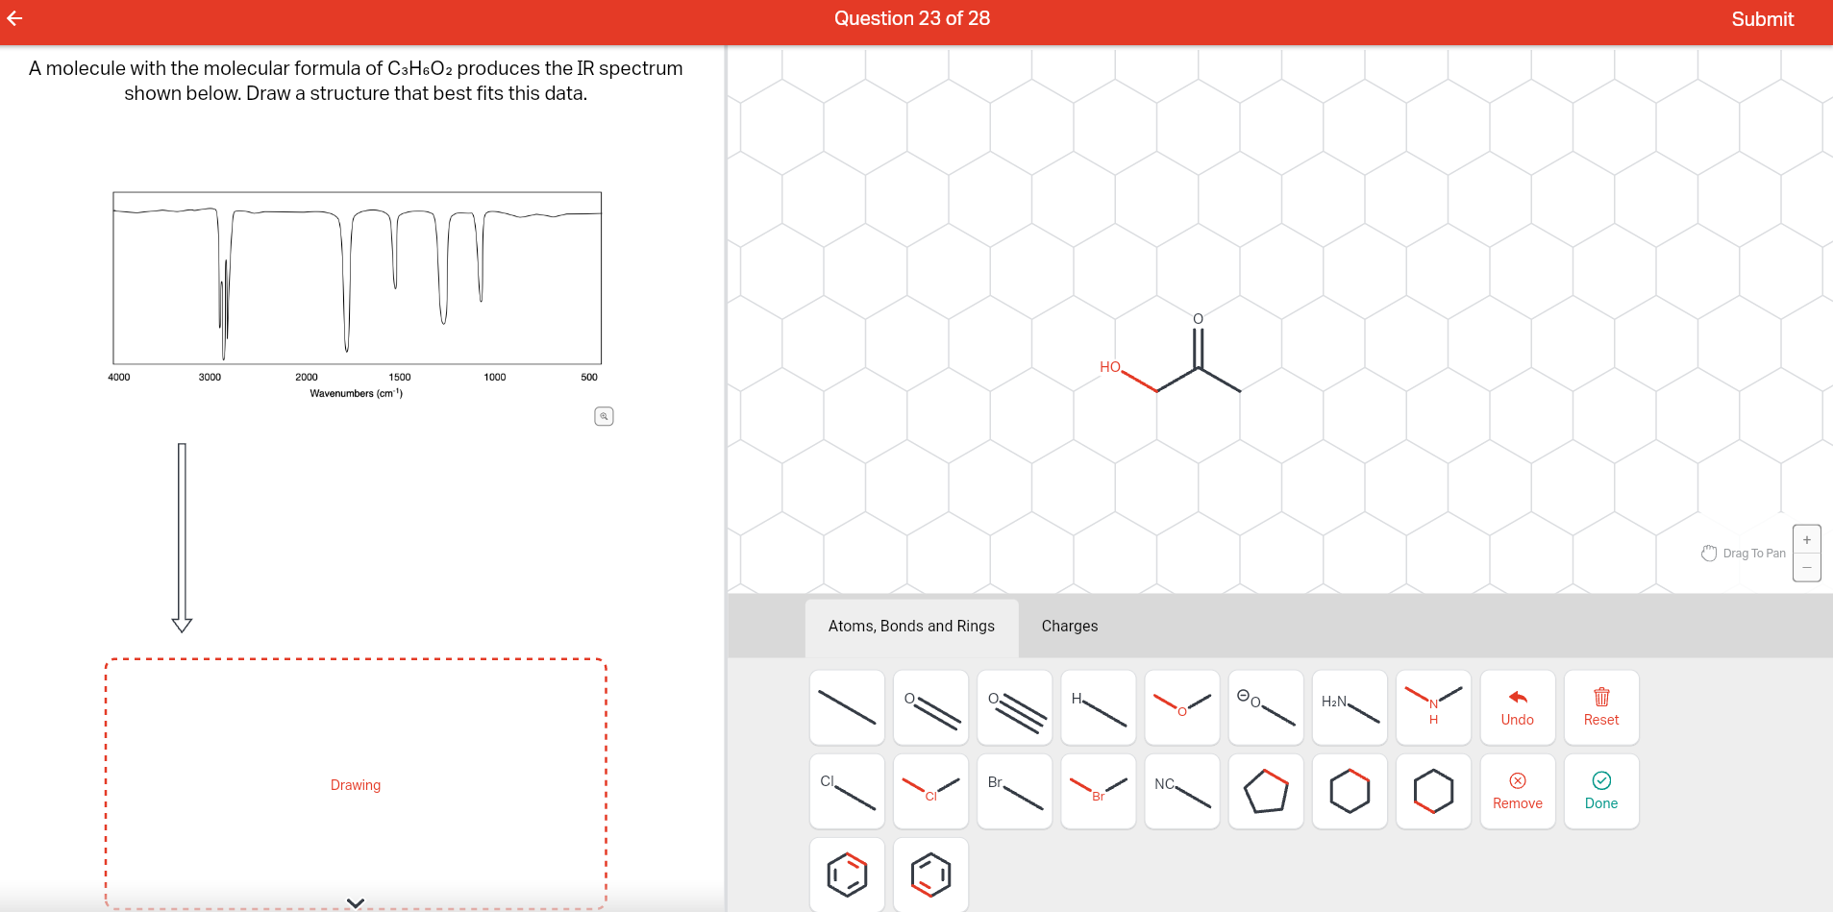Pick the red Cl substituent tool
Image resolution: width=1833 pixels, height=912 pixels.
pos(929,791)
